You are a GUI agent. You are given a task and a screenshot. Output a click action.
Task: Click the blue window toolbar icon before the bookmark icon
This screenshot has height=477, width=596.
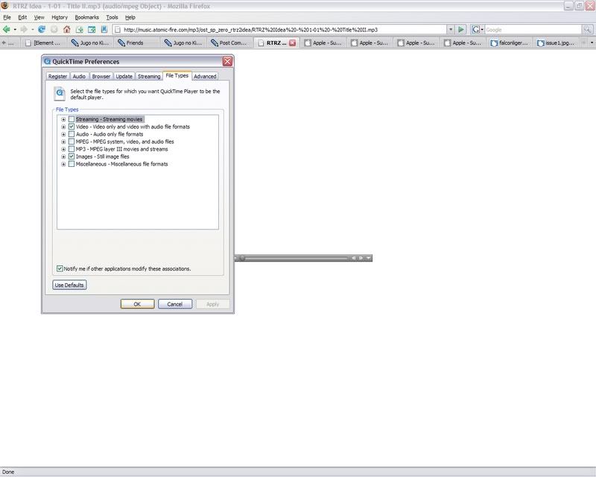[x=92, y=29]
